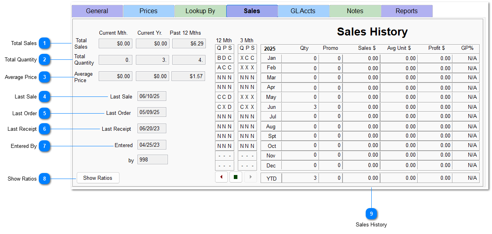This screenshot has height=234, width=492.
Task: Click the forward arrow navigation control
Action: pyautogui.click(x=251, y=177)
